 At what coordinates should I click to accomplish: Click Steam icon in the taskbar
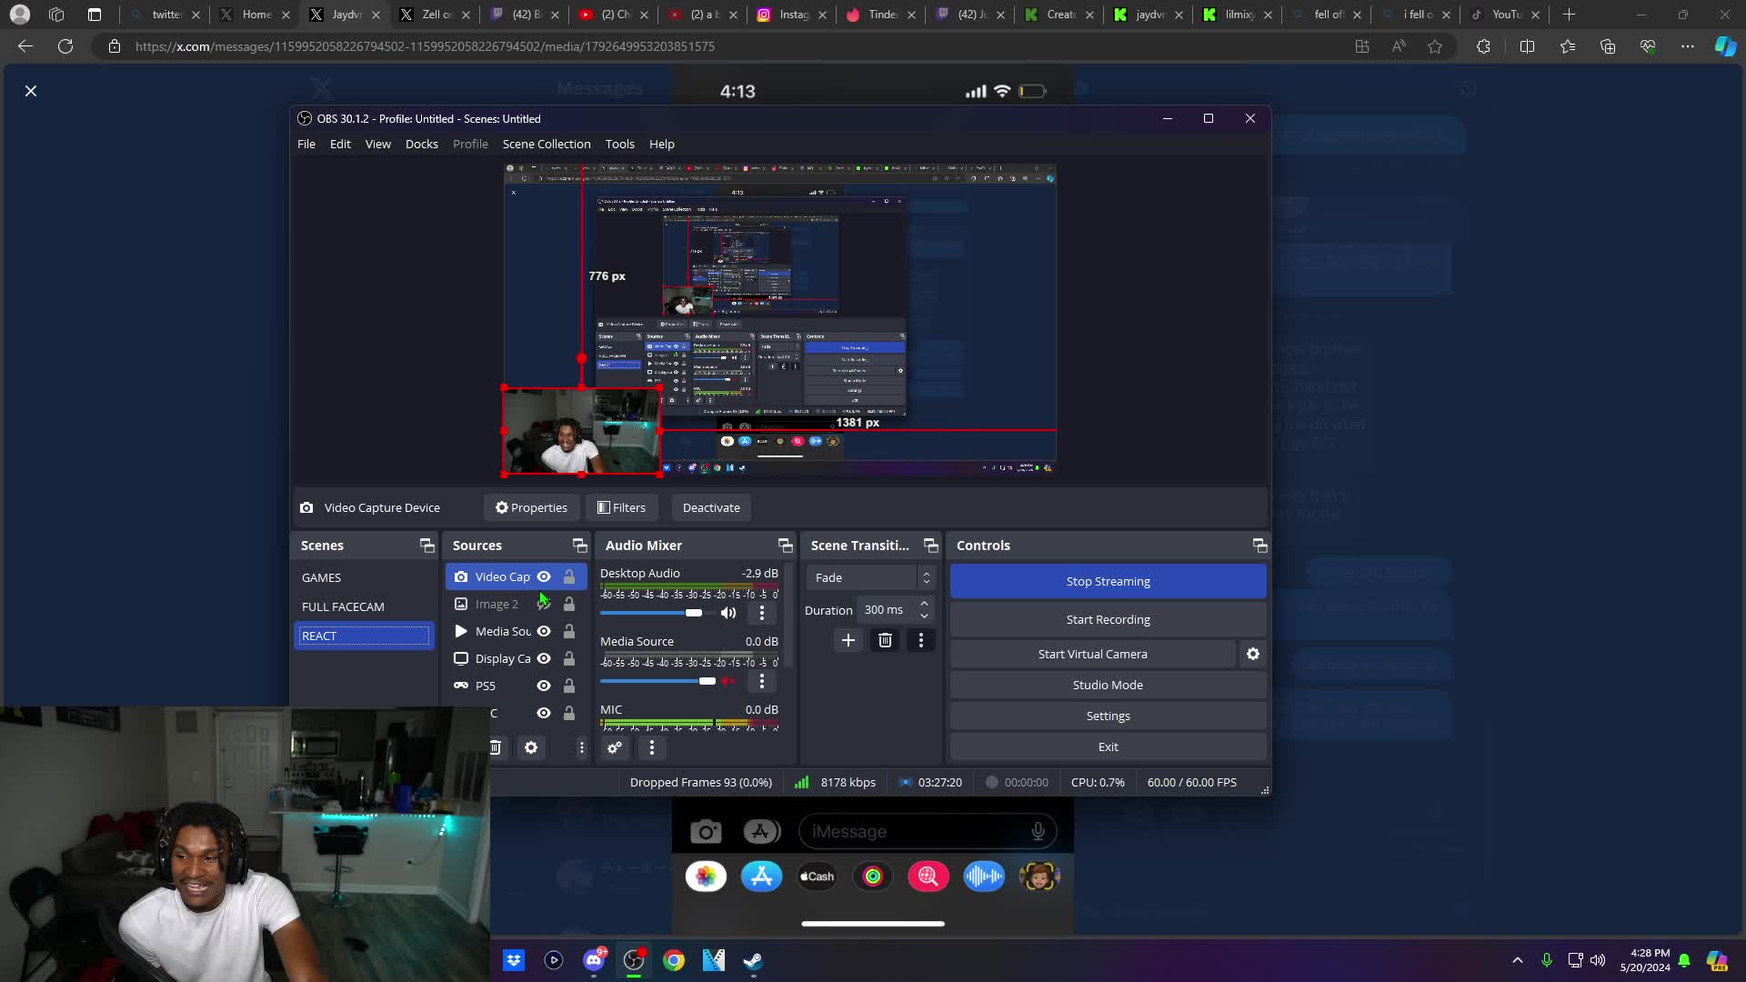tap(753, 960)
